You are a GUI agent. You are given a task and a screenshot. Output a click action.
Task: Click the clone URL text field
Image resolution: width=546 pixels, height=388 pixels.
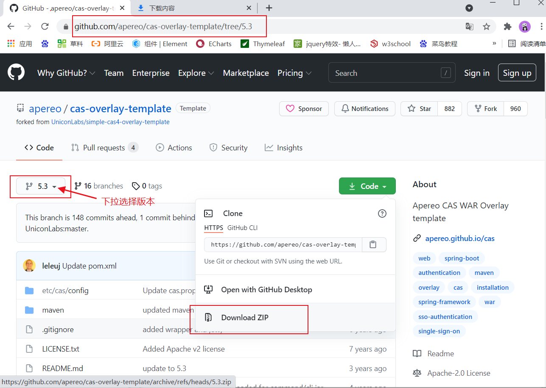[x=283, y=244]
